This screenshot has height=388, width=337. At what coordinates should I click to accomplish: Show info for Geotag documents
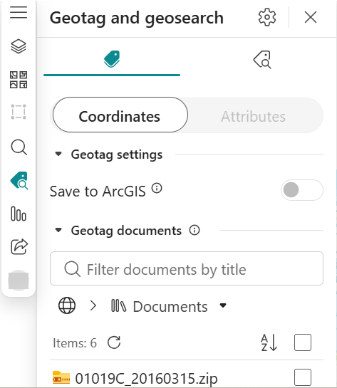(195, 230)
